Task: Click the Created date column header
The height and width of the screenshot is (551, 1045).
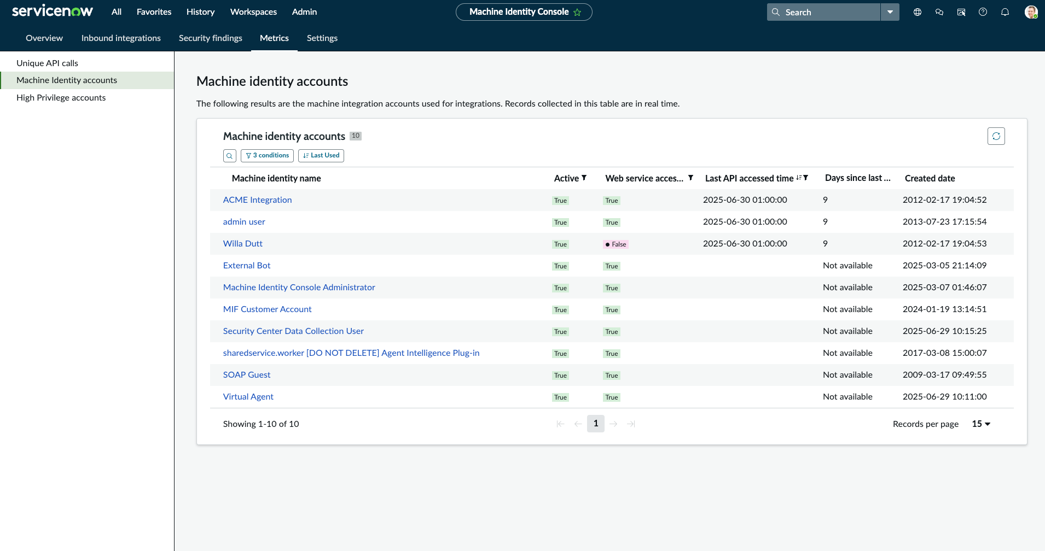Action: click(930, 178)
